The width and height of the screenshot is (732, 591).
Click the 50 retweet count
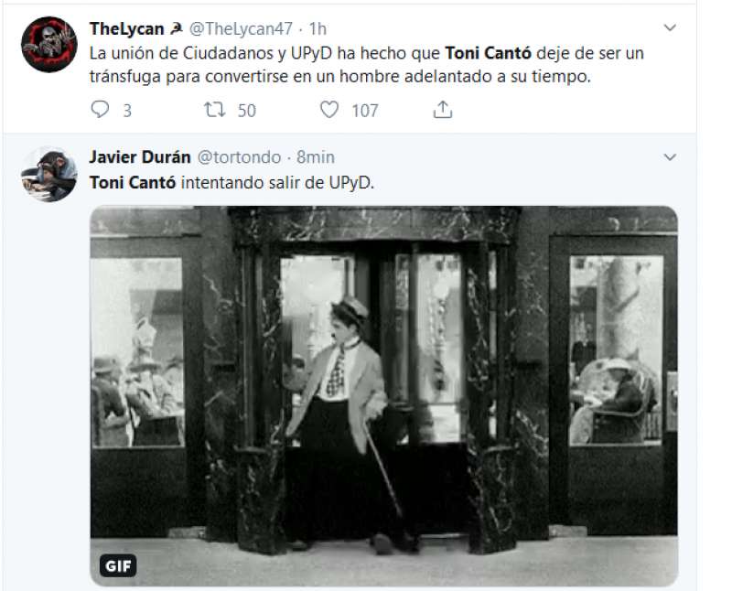247,111
